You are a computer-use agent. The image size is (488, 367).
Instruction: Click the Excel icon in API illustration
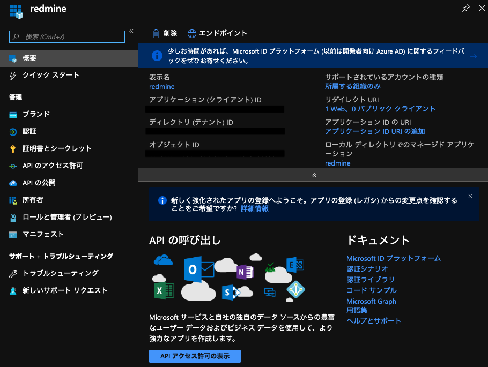164,291
